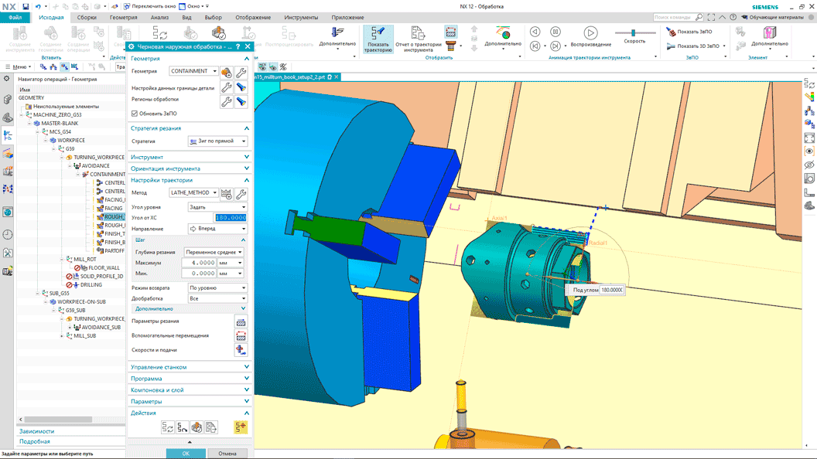
Task: Open the Геометрия CONTAINMENT dropdown
Action: point(193,71)
